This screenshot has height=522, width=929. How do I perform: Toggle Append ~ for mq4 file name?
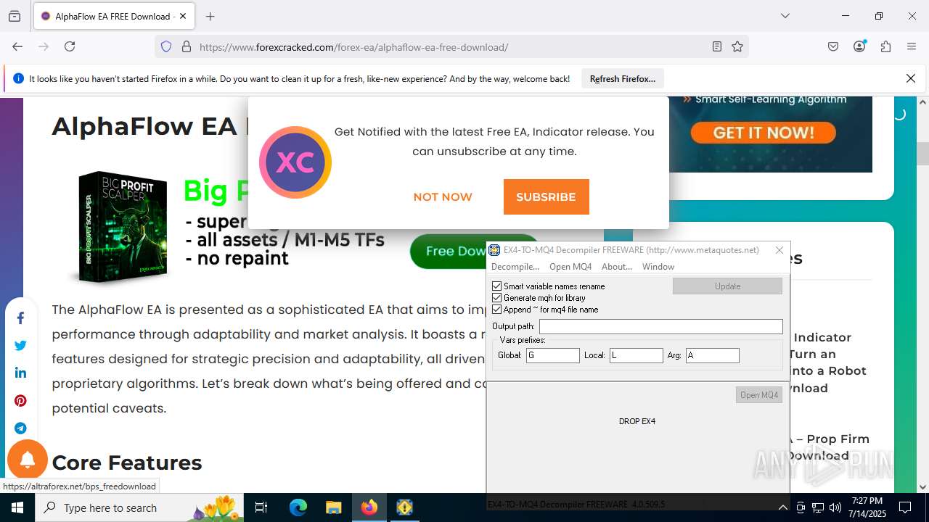coord(497,310)
